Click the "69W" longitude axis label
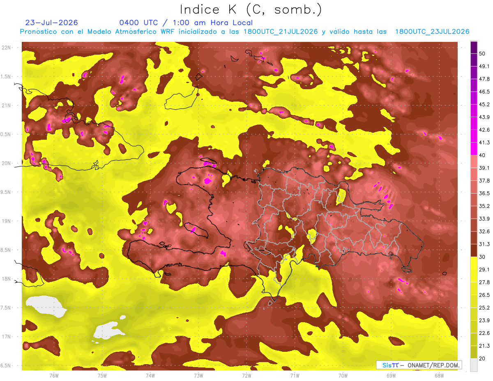Screen dimensions: 493x381 pyautogui.click(x=391, y=376)
